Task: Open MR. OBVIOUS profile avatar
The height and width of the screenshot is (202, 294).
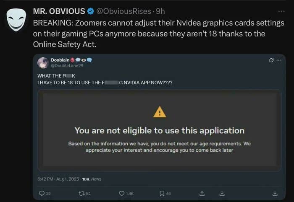Action: pos(16,18)
